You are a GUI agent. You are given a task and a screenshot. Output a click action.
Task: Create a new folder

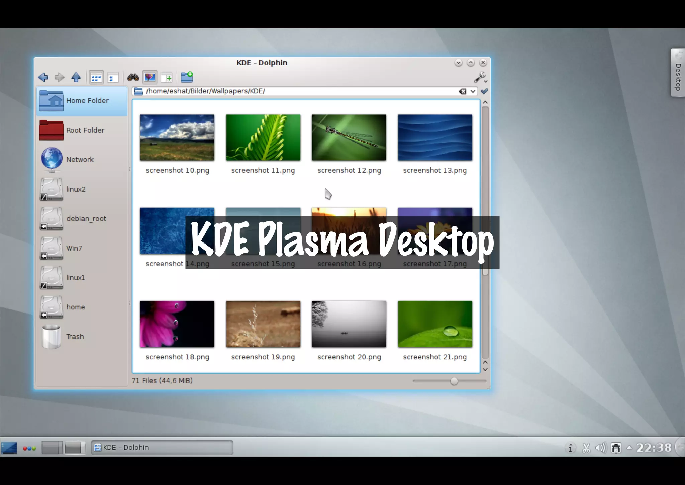187,77
